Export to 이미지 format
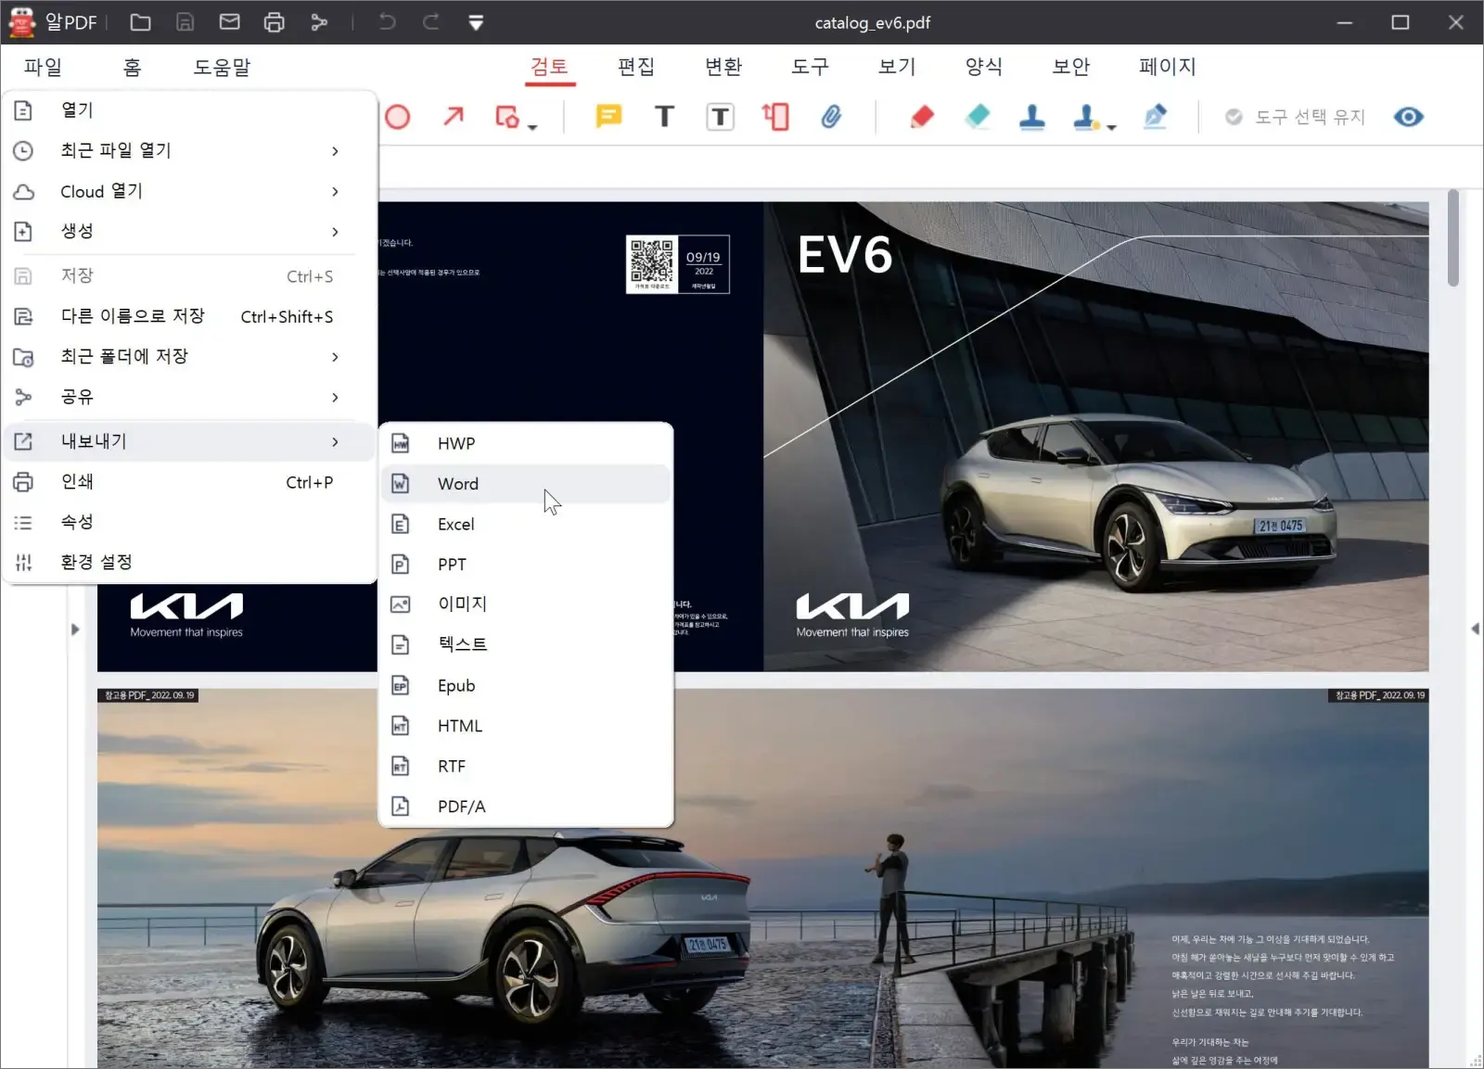Image resolution: width=1484 pixels, height=1069 pixels. pos(526,604)
